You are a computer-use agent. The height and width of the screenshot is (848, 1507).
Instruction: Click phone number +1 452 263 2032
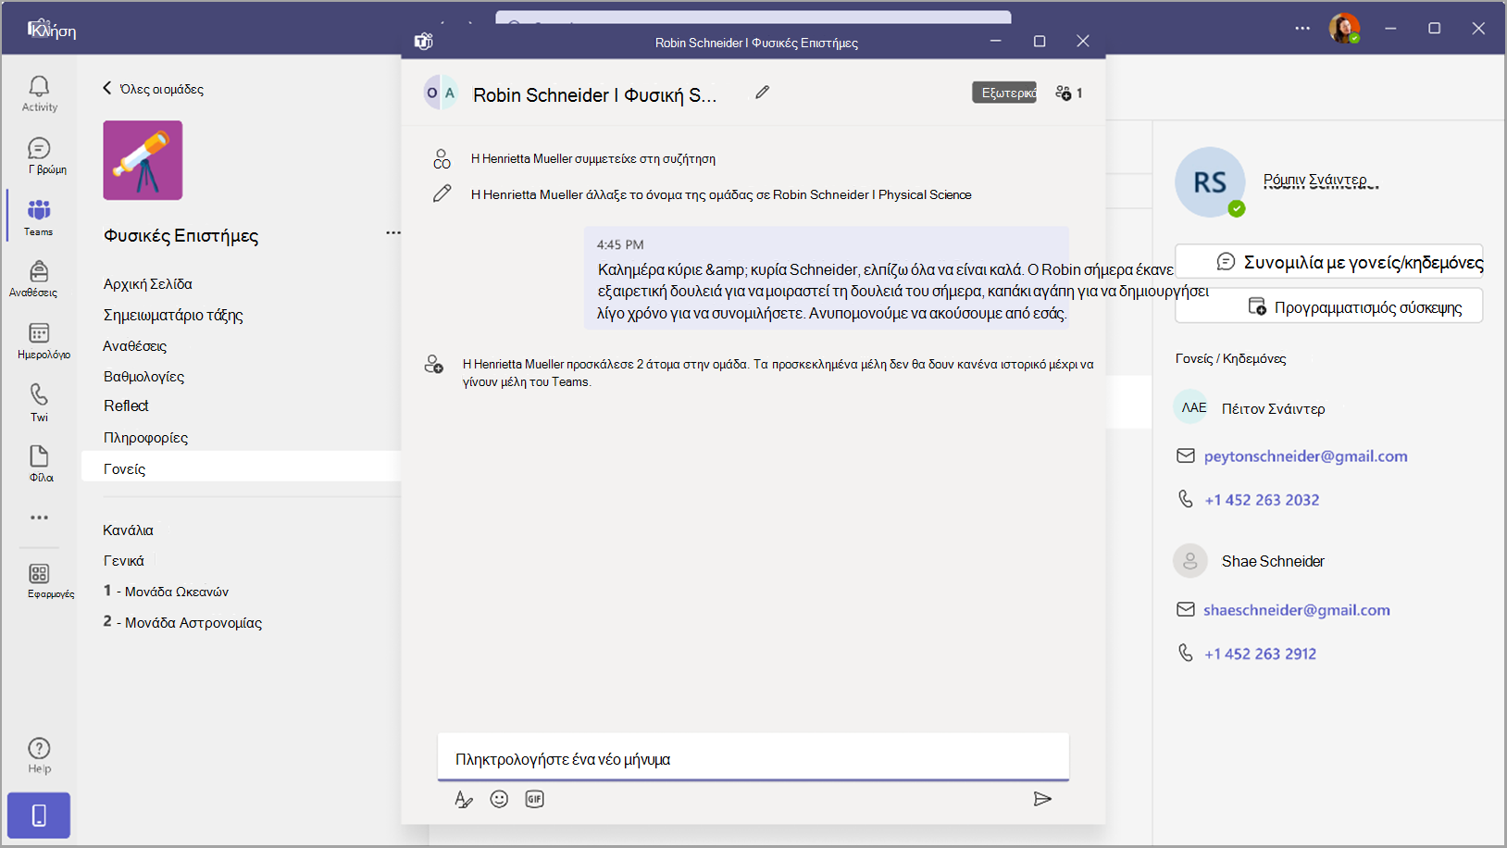click(x=1262, y=500)
